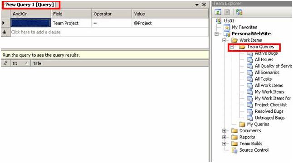Expand the Reports node

point(224,137)
